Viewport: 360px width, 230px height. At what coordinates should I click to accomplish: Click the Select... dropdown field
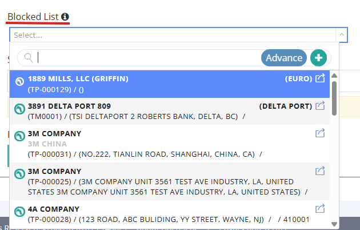point(173,35)
